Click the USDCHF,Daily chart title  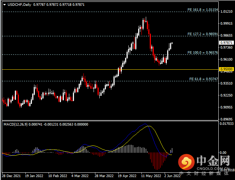click(x=19, y=5)
